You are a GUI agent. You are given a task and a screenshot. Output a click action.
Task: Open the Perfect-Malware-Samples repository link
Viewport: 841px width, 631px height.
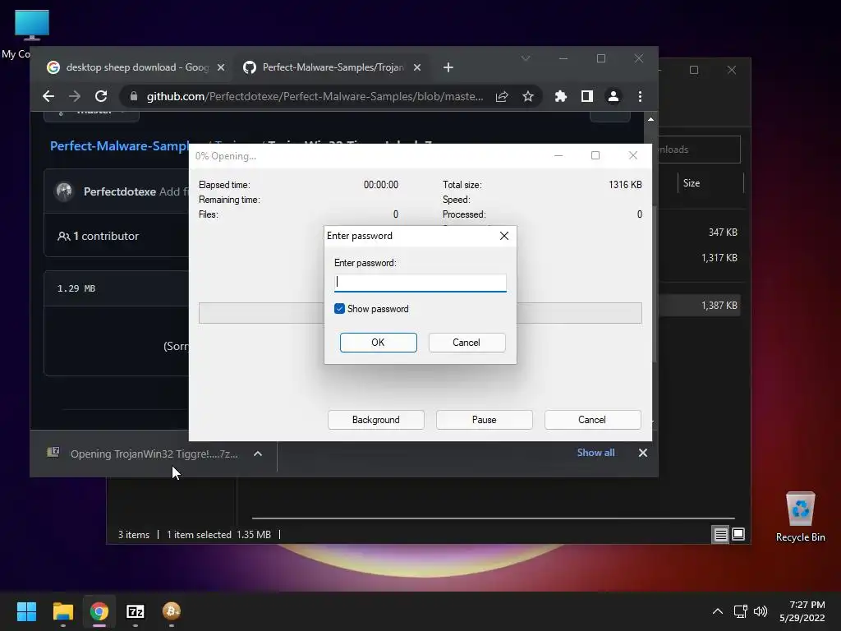[x=119, y=145]
